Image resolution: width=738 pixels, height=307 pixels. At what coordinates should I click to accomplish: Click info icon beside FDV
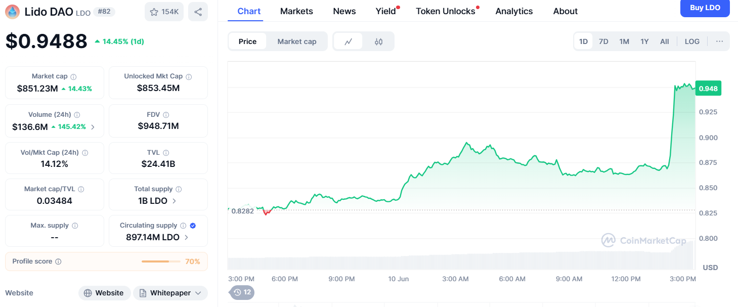pyautogui.click(x=166, y=115)
